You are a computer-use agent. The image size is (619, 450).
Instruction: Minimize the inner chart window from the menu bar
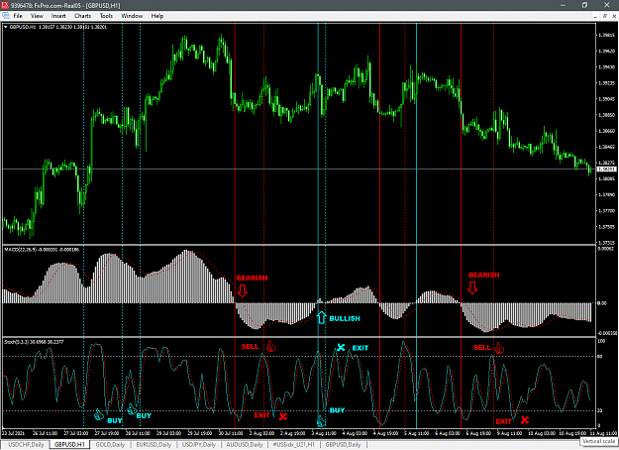(595, 16)
